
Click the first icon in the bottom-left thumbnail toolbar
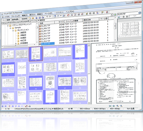pyautogui.click(x=3, y=106)
